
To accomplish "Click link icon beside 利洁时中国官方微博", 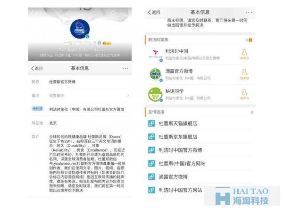I will (151, 150).
